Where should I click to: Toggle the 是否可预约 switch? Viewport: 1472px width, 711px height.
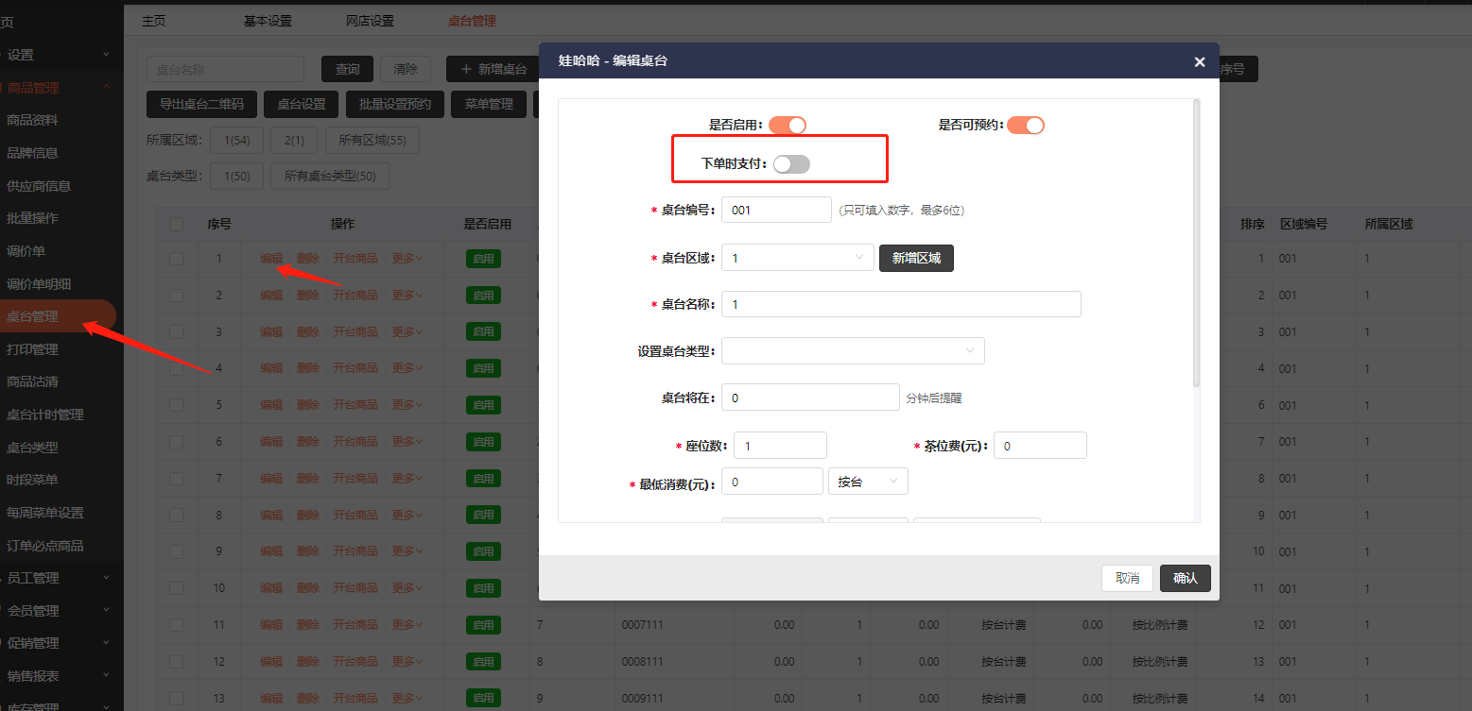1025,125
